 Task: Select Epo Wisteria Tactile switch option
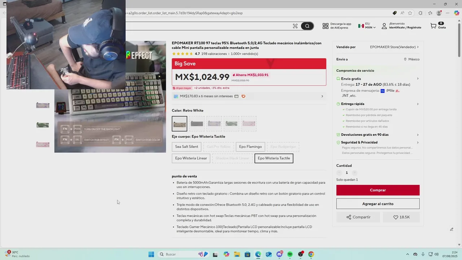click(x=274, y=158)
